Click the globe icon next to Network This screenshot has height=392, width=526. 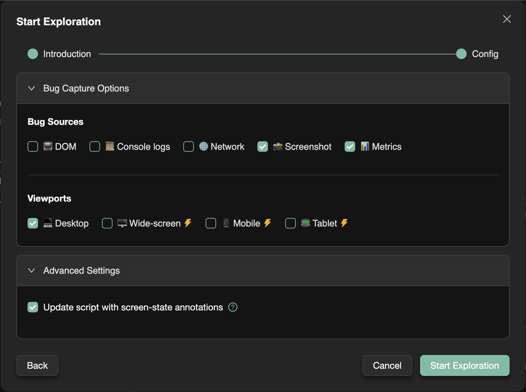pyautogui.click(x=204, y=147)
